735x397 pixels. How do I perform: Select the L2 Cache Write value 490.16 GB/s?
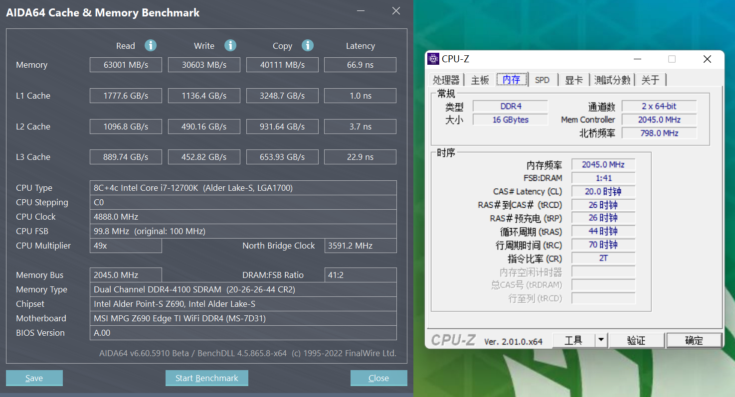pyautogui.click(x=204, y=127)
